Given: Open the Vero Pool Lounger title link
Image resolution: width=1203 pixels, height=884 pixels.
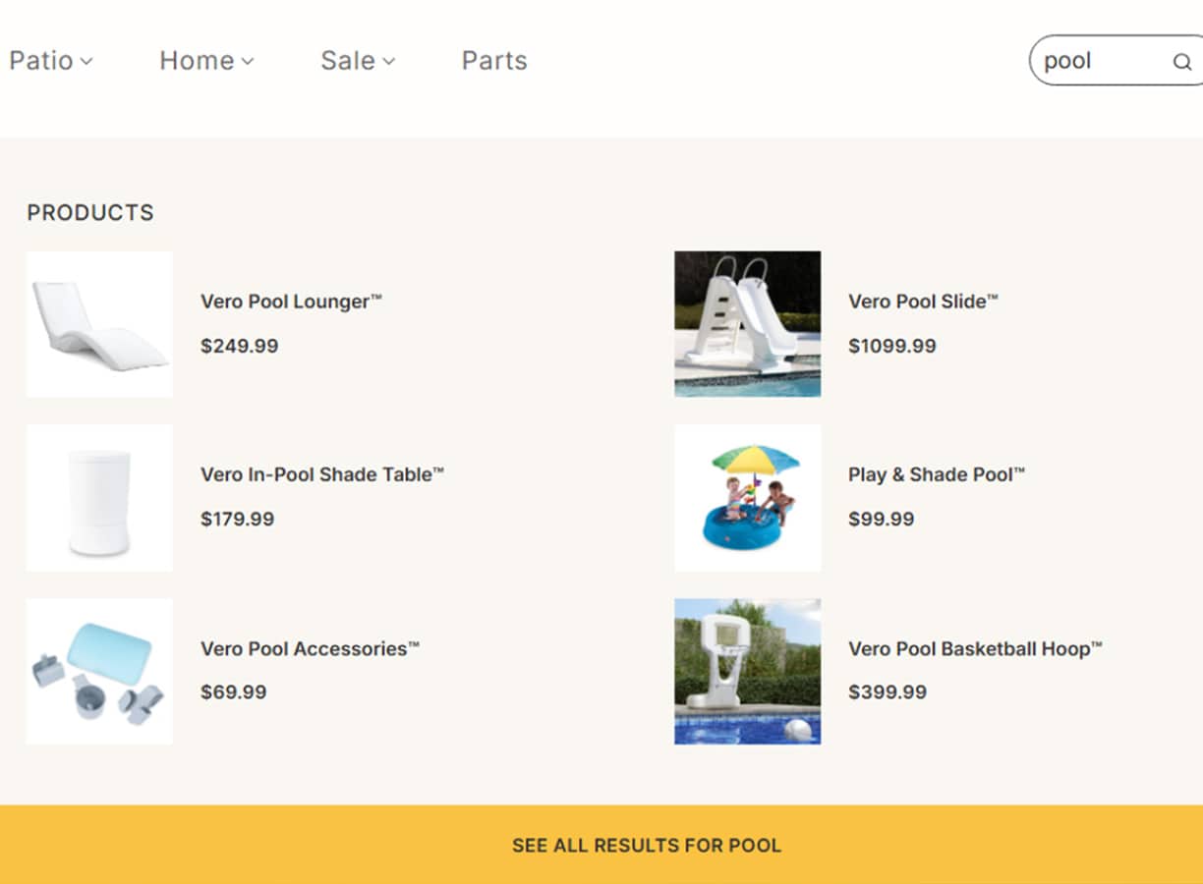Looking at the screenshot, I should 291,302.
